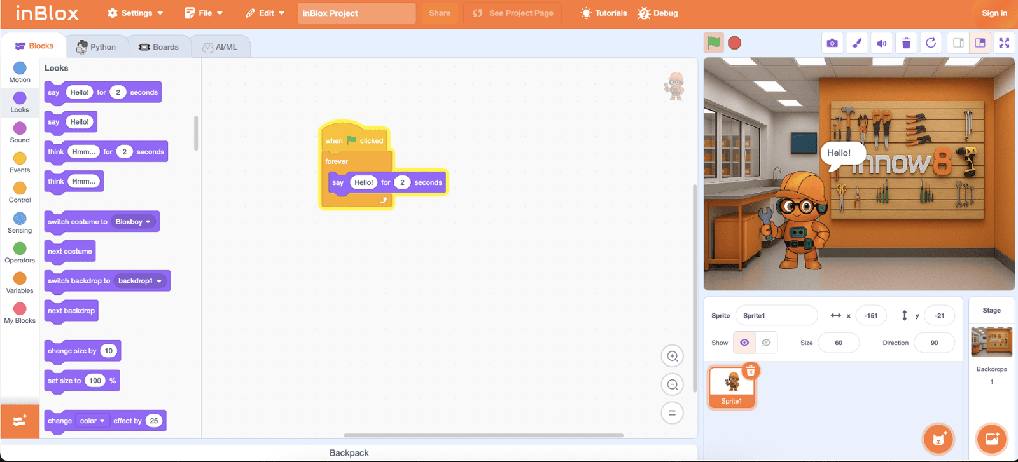Open the backdrop1 dropdown in switch backdrop block
This screenshot has width=1018, height=462.
140,281
